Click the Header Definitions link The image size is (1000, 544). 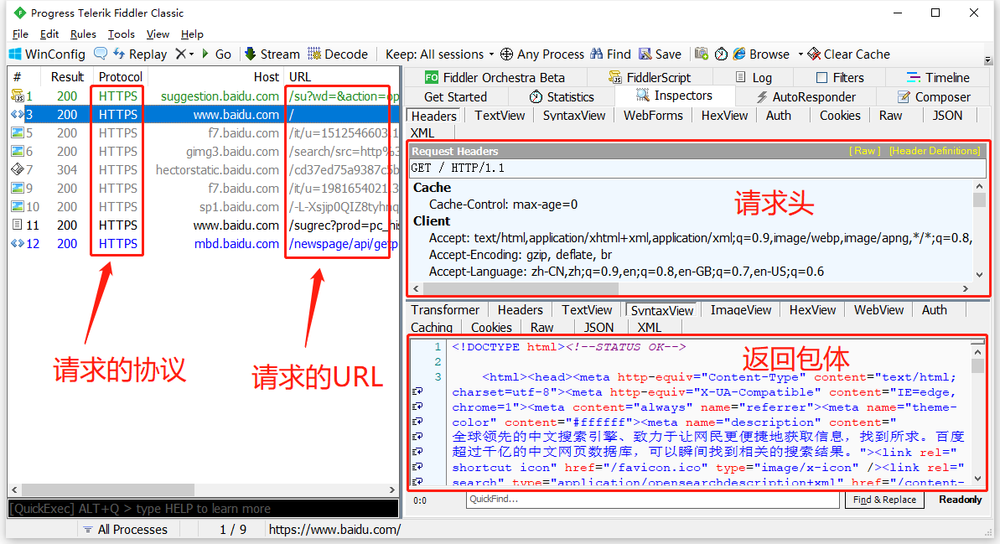[933, 152]
